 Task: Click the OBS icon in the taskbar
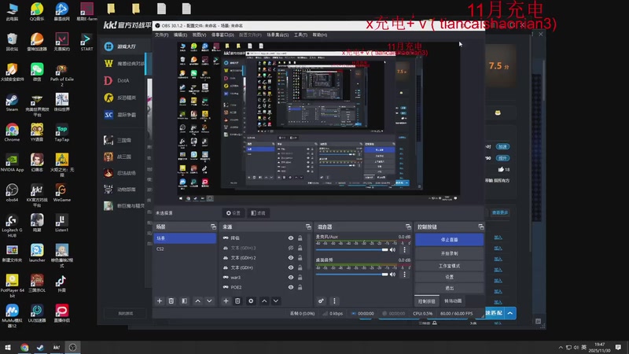[x=72, y=347]
